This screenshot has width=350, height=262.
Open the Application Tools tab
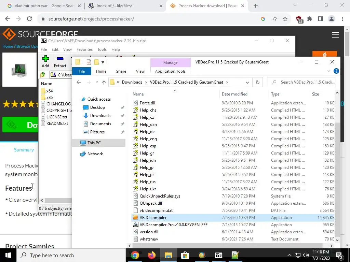(170, 71)
